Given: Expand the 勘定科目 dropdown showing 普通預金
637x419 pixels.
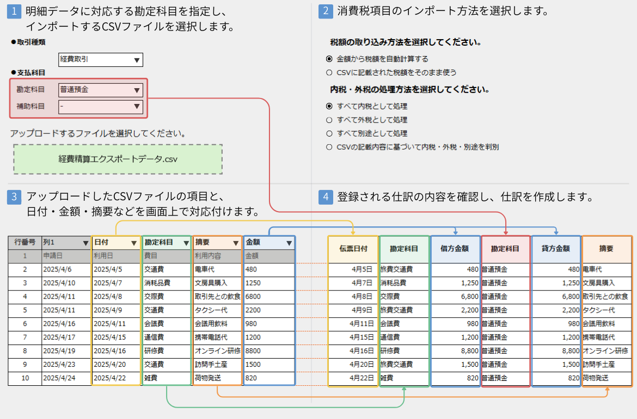Looking at the screenshot, I should pyautogui.click(x=100, y=90).
